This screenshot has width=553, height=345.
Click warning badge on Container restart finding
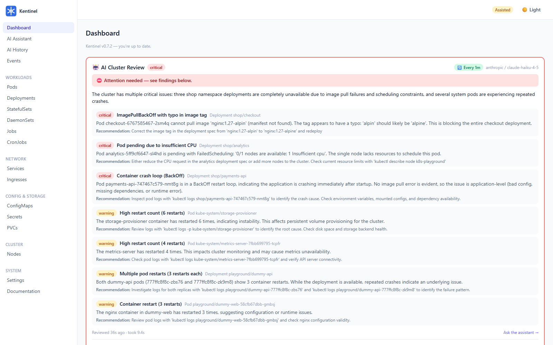click(106, 304)
